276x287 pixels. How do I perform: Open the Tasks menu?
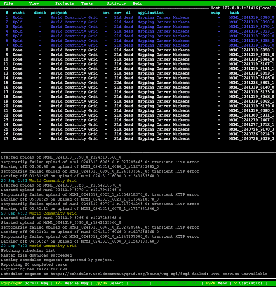(87, 3)
